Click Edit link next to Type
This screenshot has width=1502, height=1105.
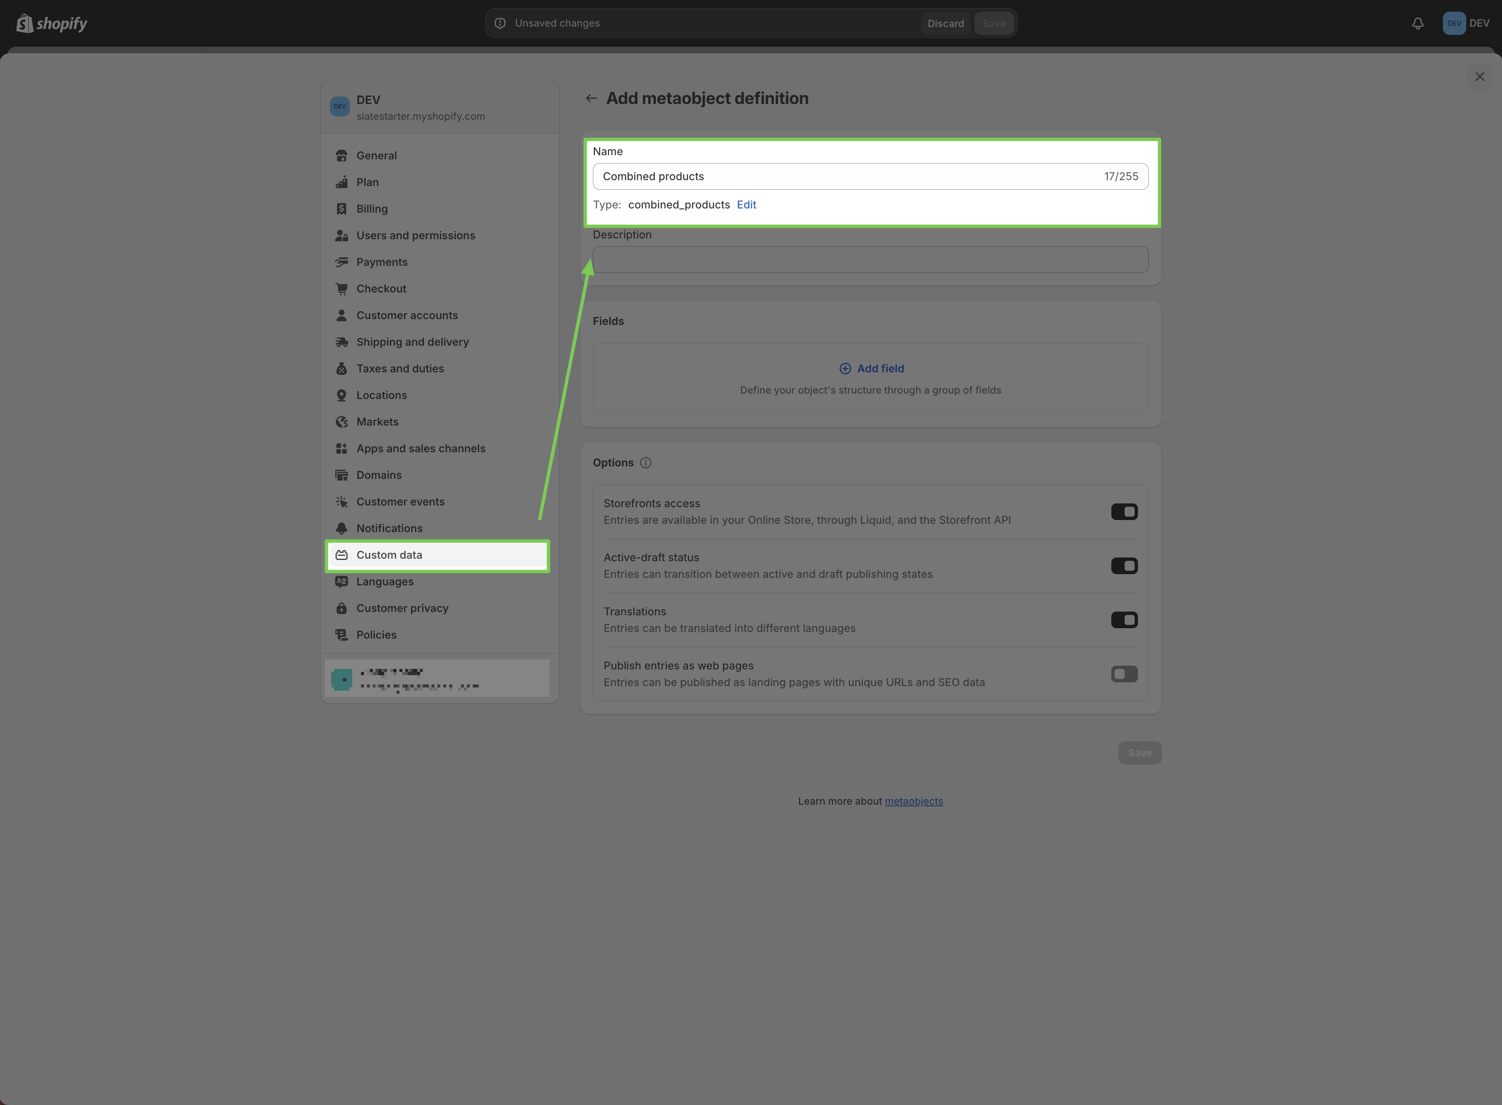tap(746, 205)
